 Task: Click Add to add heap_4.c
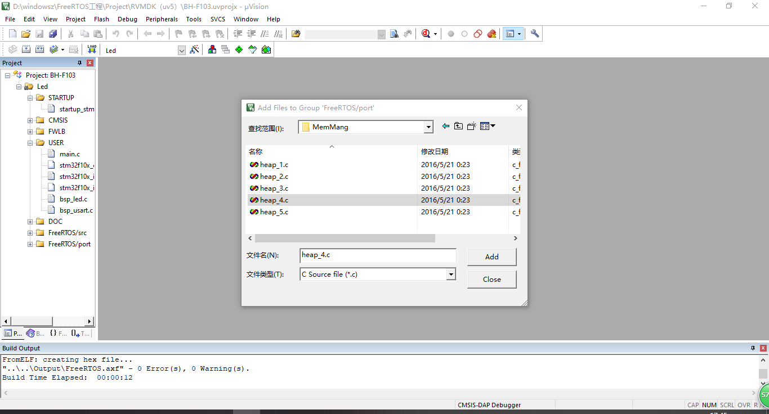point(491,256)
